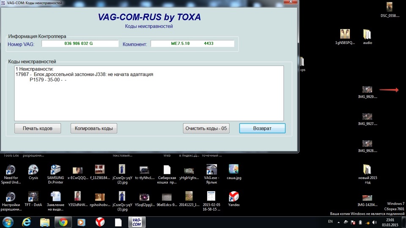Viewport: 406px width, 228px height.
Task: Open Yandex browser from taskbar
Action: coord(100,223)
